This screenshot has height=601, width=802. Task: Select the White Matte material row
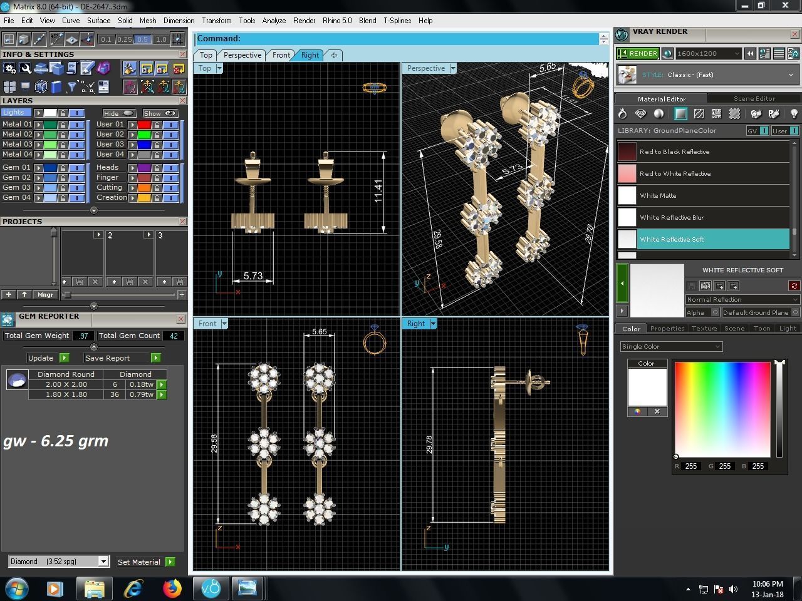pyautogui.click(x=703, y=195)
